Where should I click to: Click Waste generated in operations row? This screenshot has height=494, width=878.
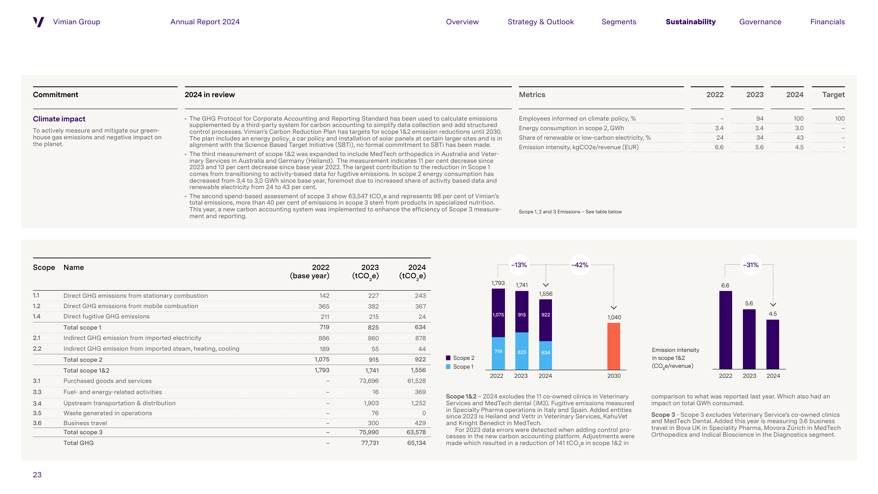[x=232, y=413]
